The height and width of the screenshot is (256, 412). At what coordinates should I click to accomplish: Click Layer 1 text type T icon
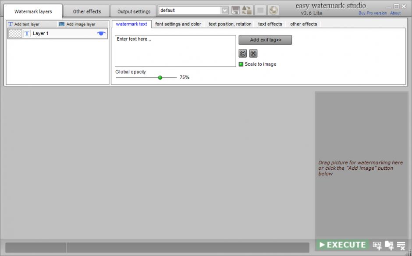[27, 34]
